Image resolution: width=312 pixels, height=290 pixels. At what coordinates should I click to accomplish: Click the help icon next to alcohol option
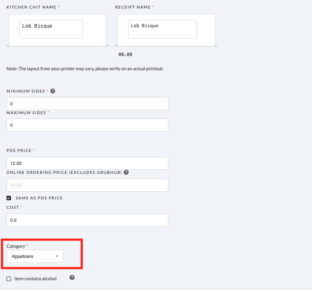coord(72,278)
